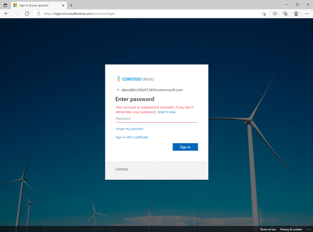Open the 'Privacy & cookies' footer link
The image size is (313, 232).
point(291,229)
